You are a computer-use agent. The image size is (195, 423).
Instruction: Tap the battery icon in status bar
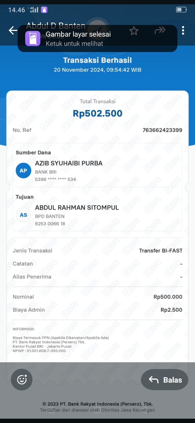[x=181, y=10]
